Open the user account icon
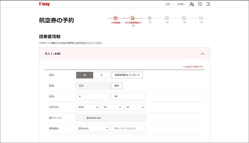249x143 pixels. click(x=192, y=4)
